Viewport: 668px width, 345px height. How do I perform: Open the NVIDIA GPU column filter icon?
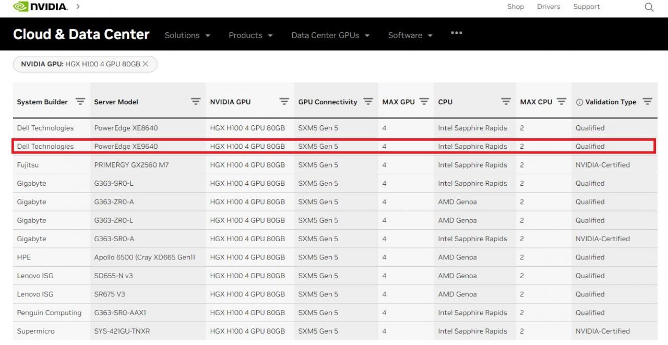[284, 101]
